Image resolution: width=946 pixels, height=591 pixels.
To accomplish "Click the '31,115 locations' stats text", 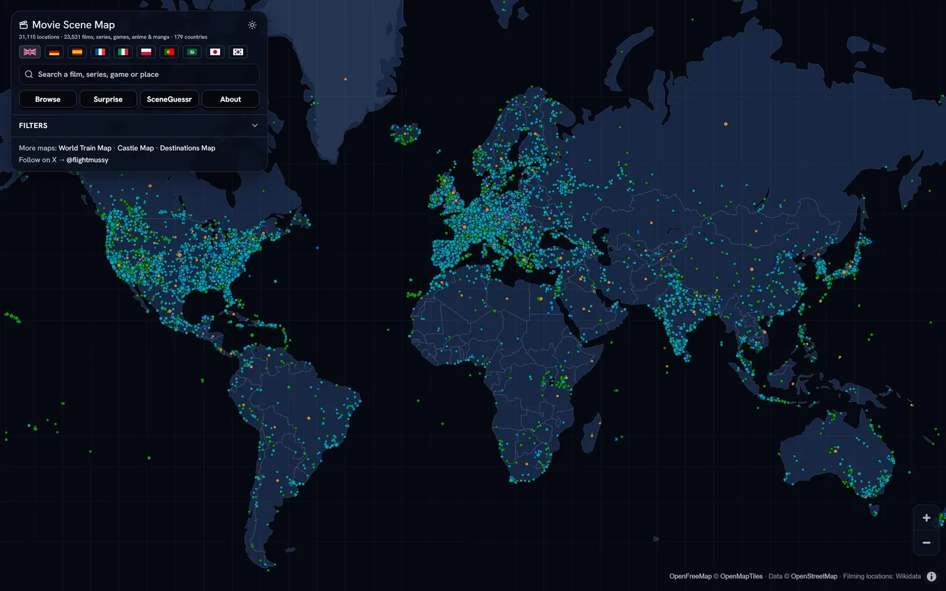I will pos(39,37).
